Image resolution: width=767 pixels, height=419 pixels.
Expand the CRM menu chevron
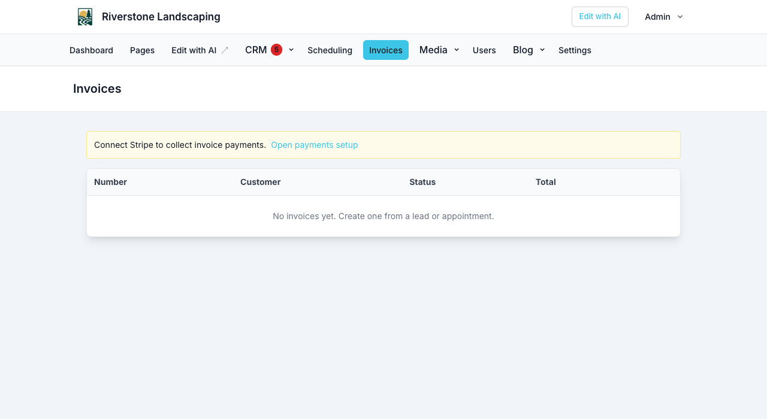tap(291, 50)
